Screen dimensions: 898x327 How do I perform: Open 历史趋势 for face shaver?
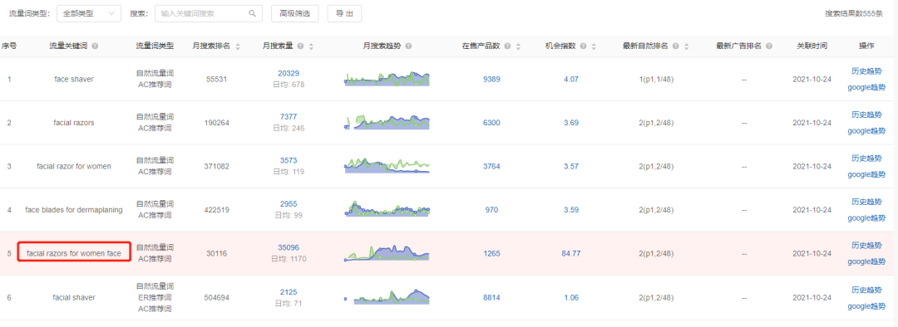coord(866,71)
